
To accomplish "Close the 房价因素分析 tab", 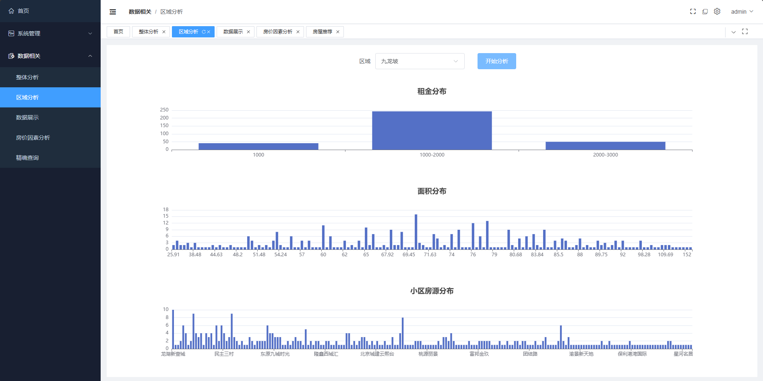I will 298,32.
